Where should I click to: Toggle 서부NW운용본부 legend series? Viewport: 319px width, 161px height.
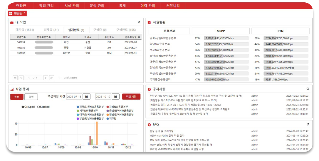[87, 111]
